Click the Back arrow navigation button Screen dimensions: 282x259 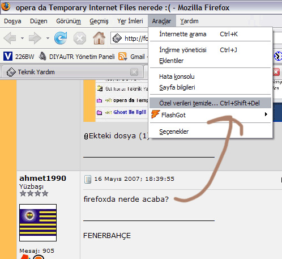tap(10, 38)
